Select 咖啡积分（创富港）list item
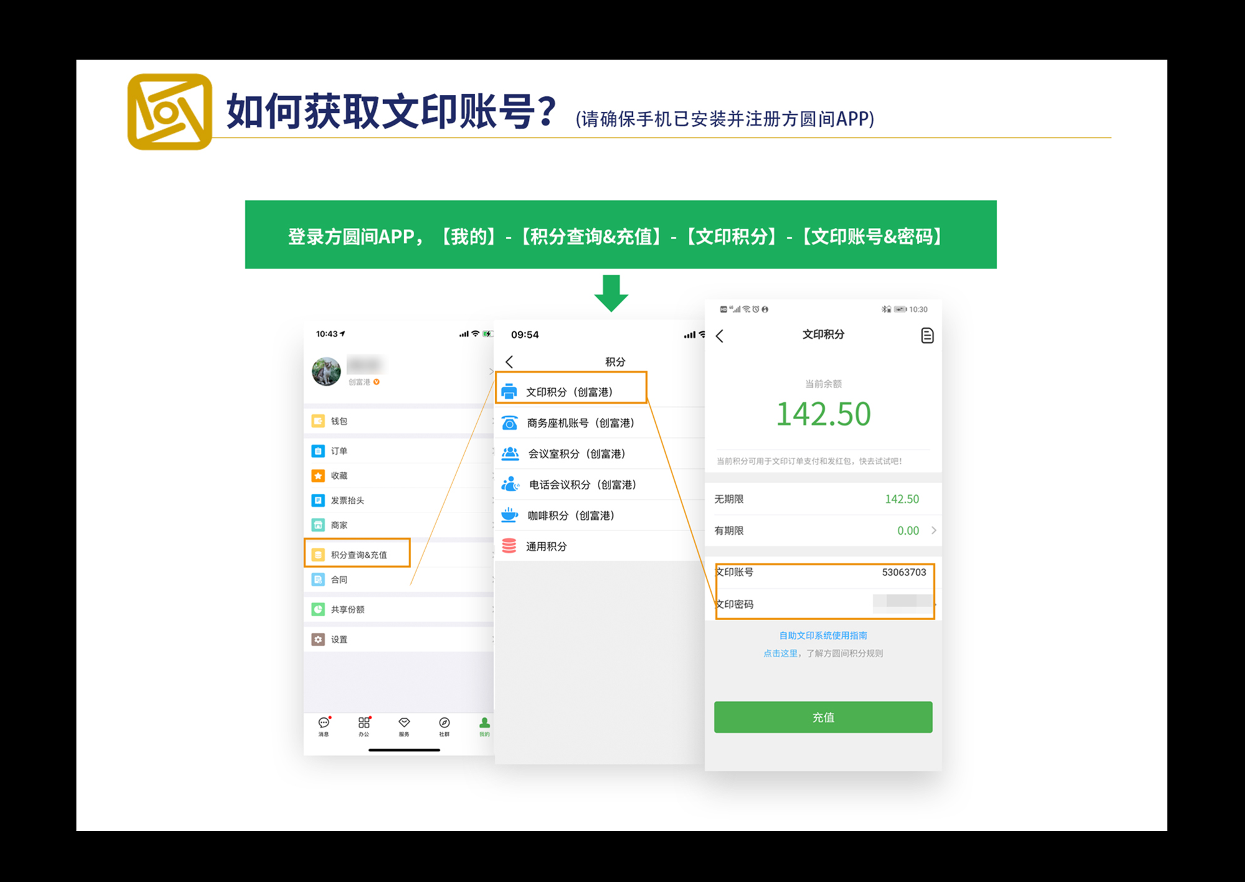This screenshot has height=882, width=1245. (600, 516)
